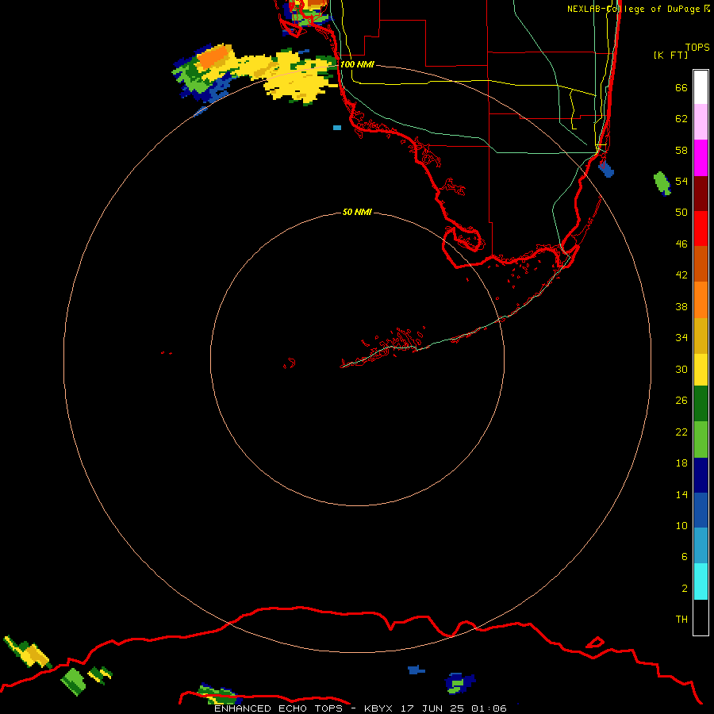Click the legend value "46"
The width and height of the screenshot is (714, 714).
pyautogui.click(x=681, y=244)
